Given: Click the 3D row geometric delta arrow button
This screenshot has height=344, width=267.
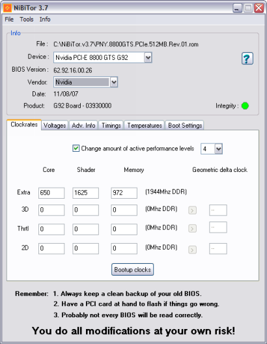Looking at the screenshot, I should click(x=192, y=210).
